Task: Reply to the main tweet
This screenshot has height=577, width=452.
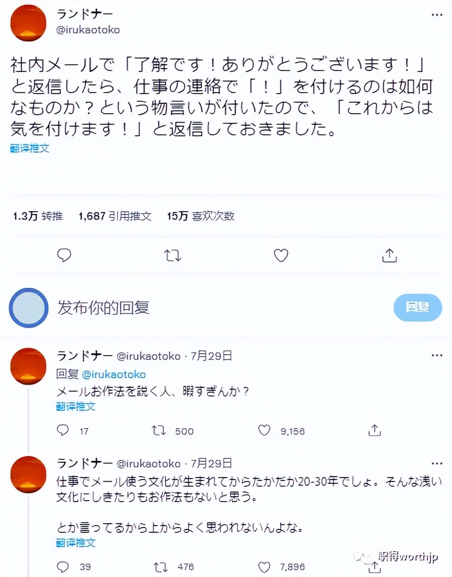Action: [x=64, y=255]
